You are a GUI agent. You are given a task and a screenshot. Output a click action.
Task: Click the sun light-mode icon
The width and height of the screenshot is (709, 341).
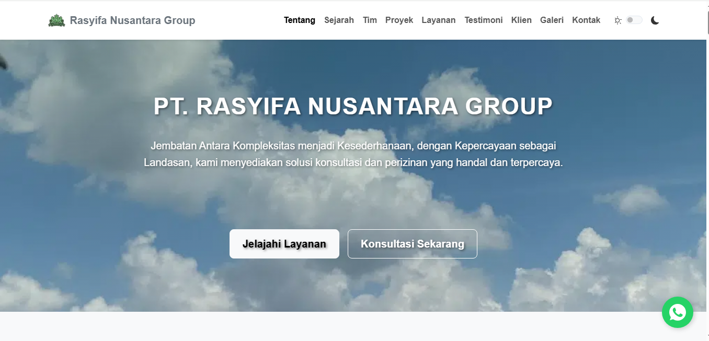click(617, 20)
